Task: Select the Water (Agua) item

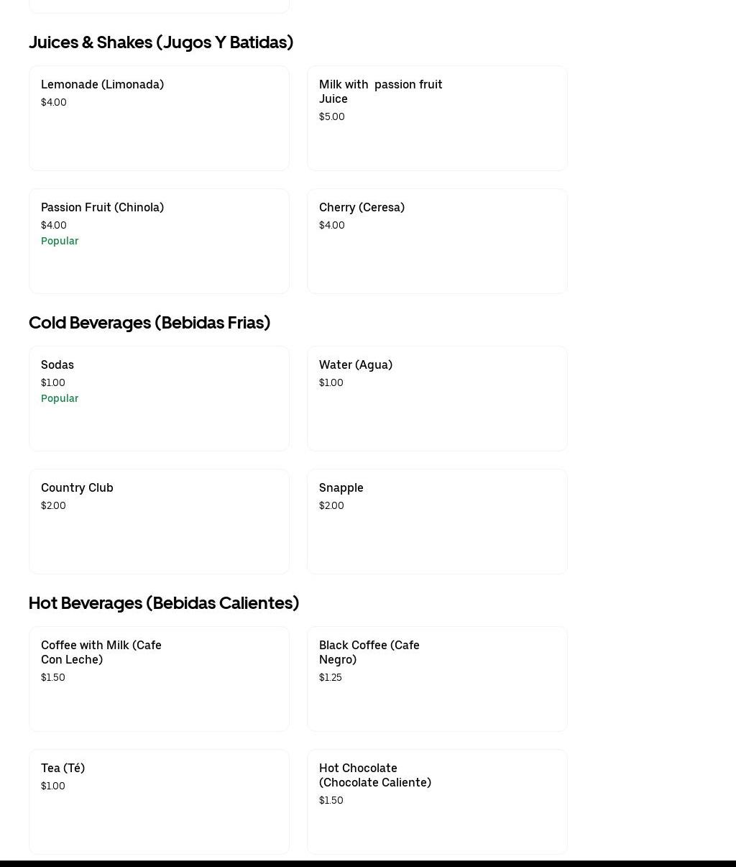Action: (x=437, y=398)
